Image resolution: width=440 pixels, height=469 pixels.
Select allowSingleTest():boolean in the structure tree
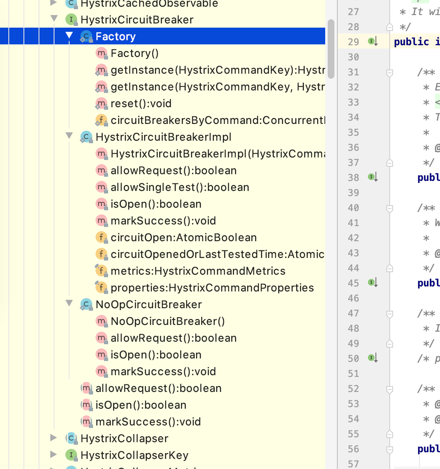point(179,187)
